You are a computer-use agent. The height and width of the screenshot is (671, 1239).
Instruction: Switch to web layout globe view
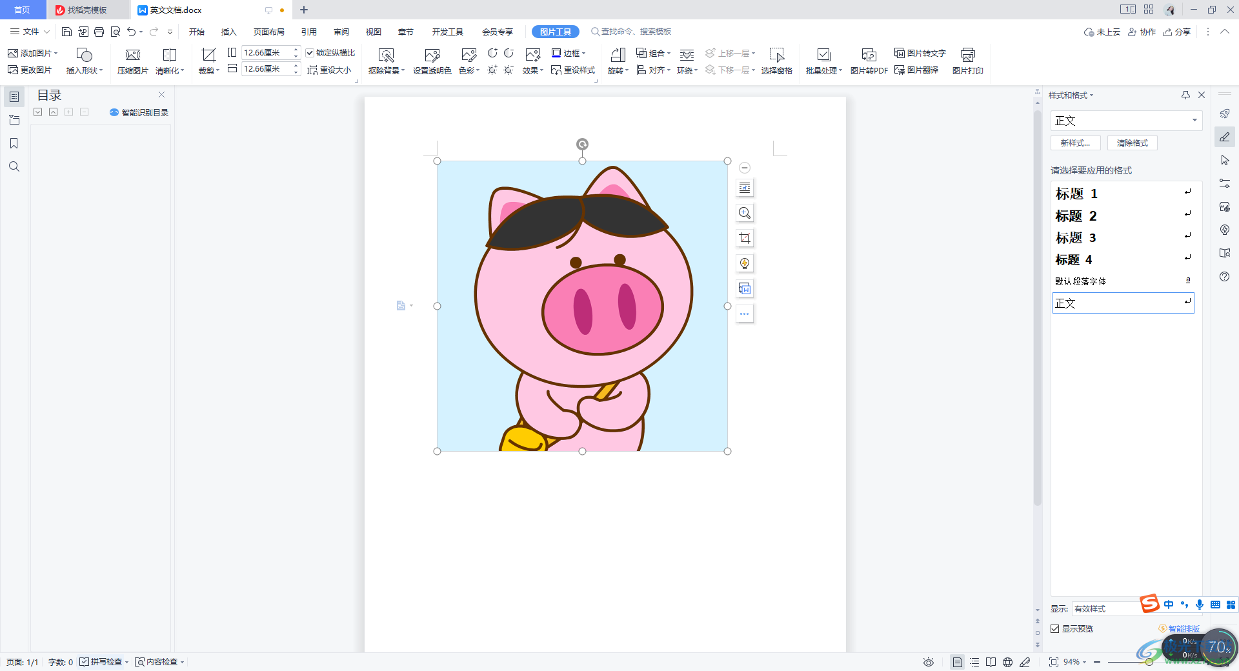(x=1007, y=662)
